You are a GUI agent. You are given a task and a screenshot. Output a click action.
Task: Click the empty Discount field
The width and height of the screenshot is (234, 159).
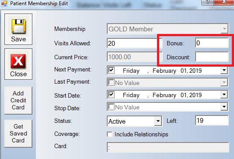[212, 57]
